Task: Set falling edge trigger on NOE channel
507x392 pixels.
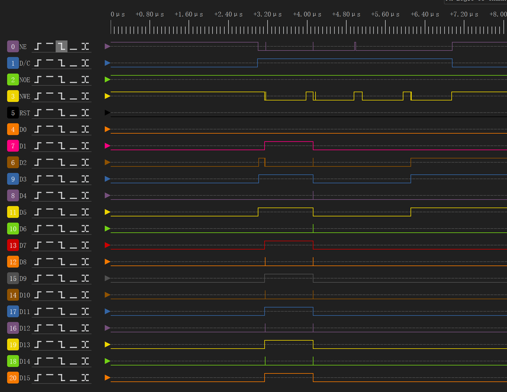Action: pos(61,80)
